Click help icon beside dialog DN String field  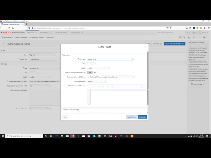point(134,77)
